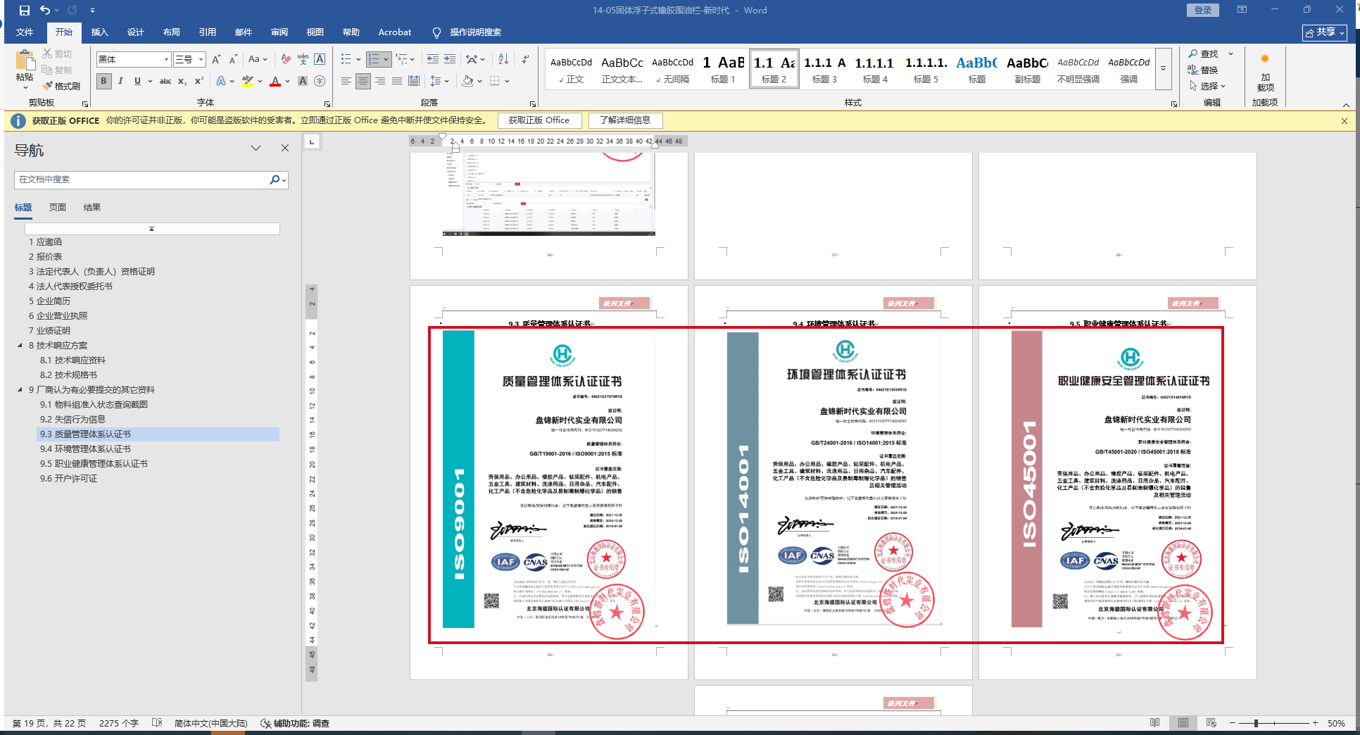Apply distributed alignment to the paragraph
The image size is (1360, 735).
click(414, 82)
